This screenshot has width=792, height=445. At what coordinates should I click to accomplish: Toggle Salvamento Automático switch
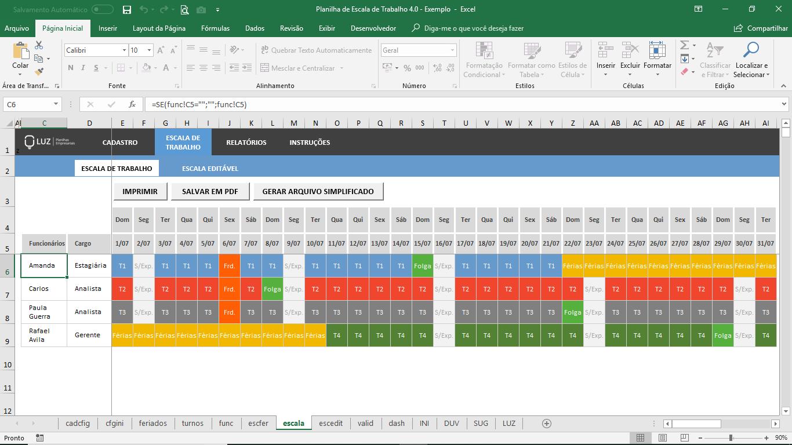pyautogui.click(x=103, y=9)
